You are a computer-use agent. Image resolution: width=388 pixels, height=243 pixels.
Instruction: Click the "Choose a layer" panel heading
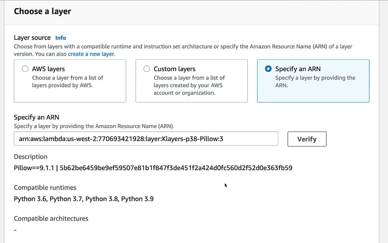pyautogui.click(x=42, y=12)
